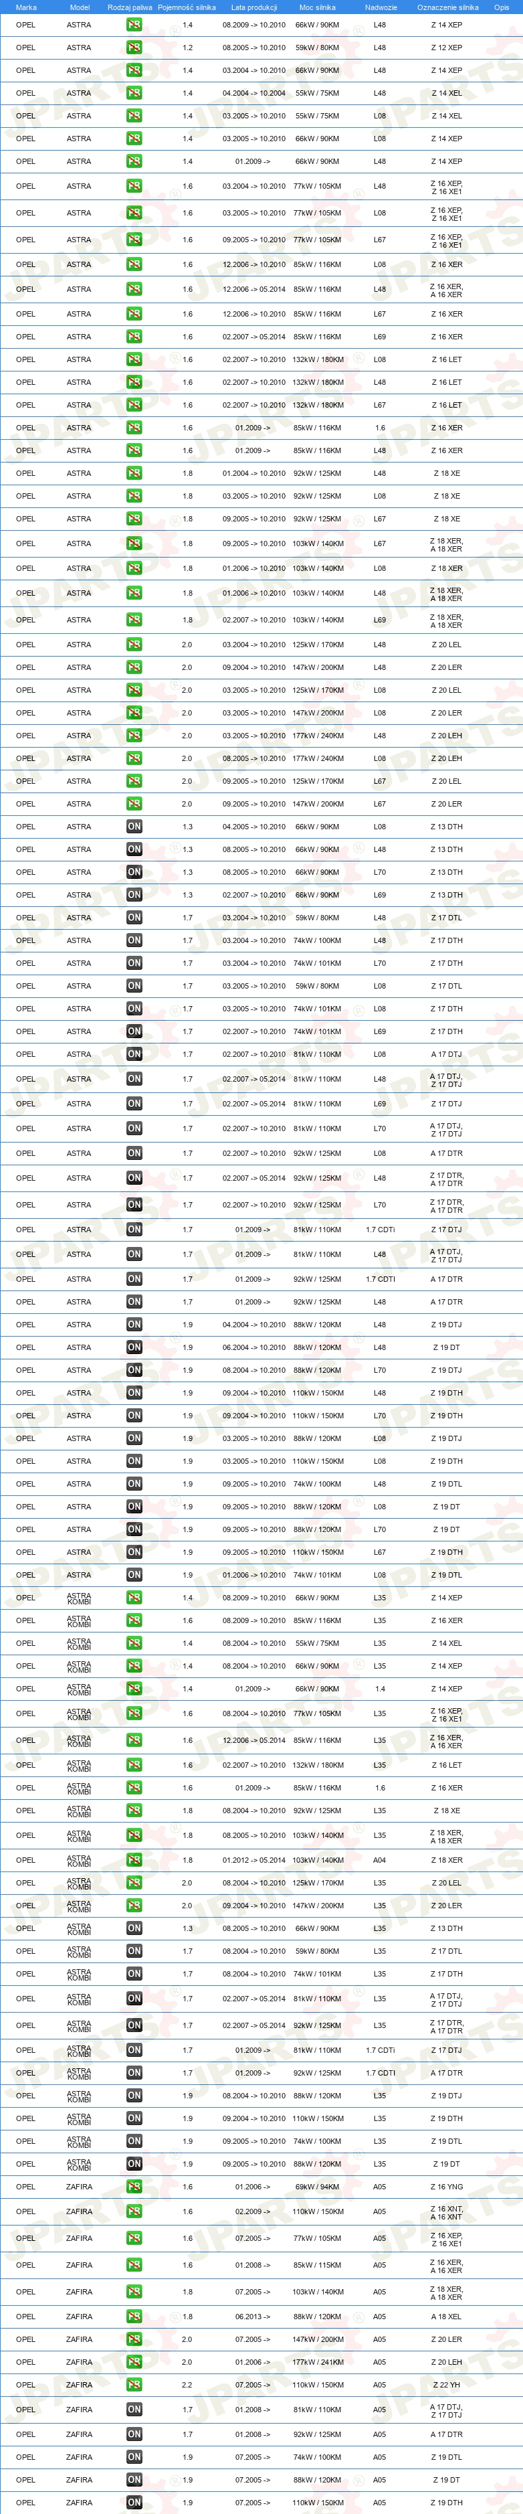The height and width of the screenshot is (2514, 523).
Task: Click the ON diesel icon in Zafira Z 19 DT row
Action: pyautogui.click(x=134, y=2480)
